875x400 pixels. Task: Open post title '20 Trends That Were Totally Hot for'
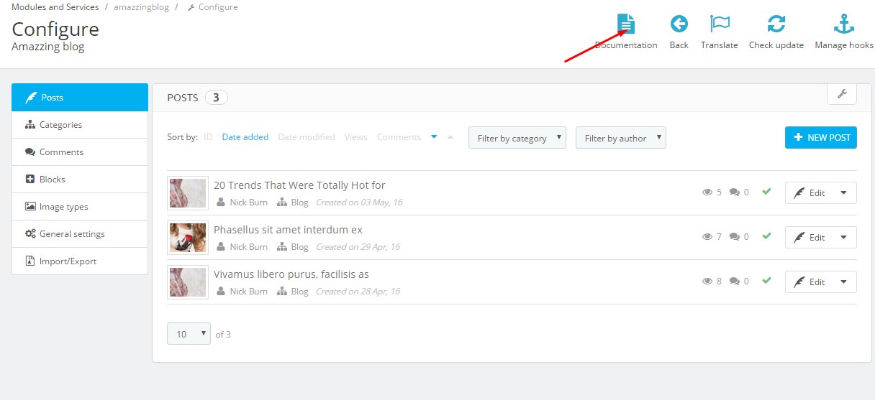tap(299, 185)
